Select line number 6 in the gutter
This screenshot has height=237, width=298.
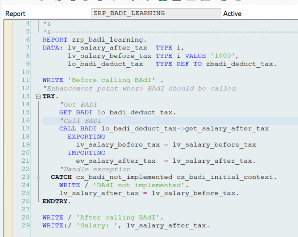(28, 39)
